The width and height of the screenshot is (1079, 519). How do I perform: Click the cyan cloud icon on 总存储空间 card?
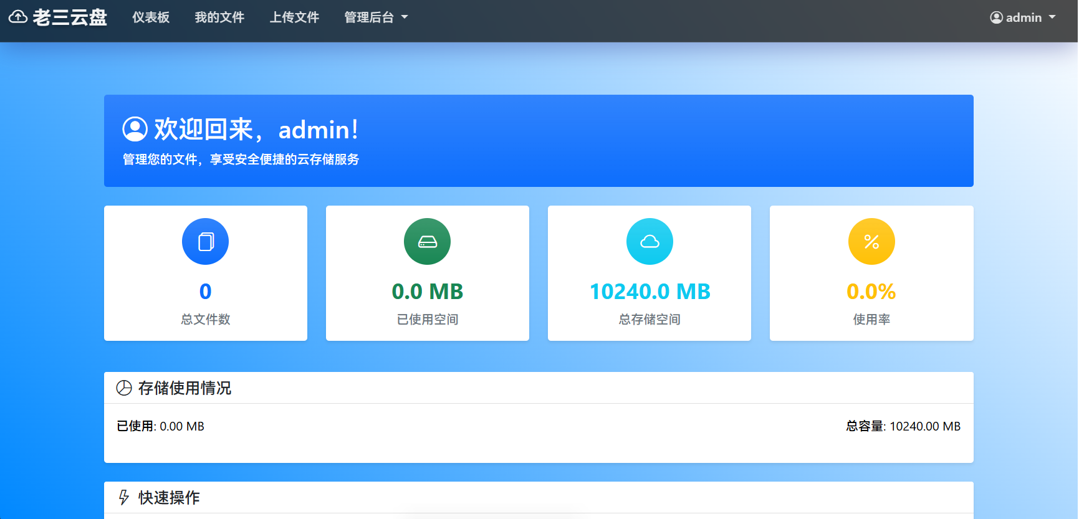point(650,241)
